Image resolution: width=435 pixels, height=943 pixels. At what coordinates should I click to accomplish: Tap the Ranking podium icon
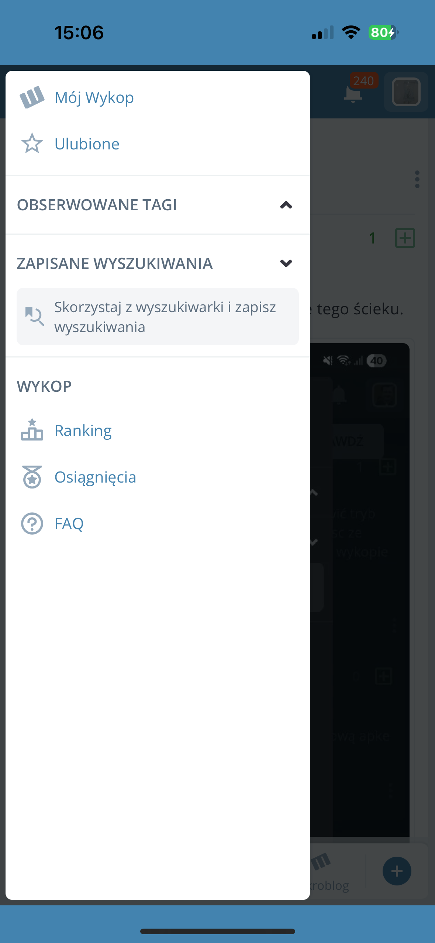[32, 430]
